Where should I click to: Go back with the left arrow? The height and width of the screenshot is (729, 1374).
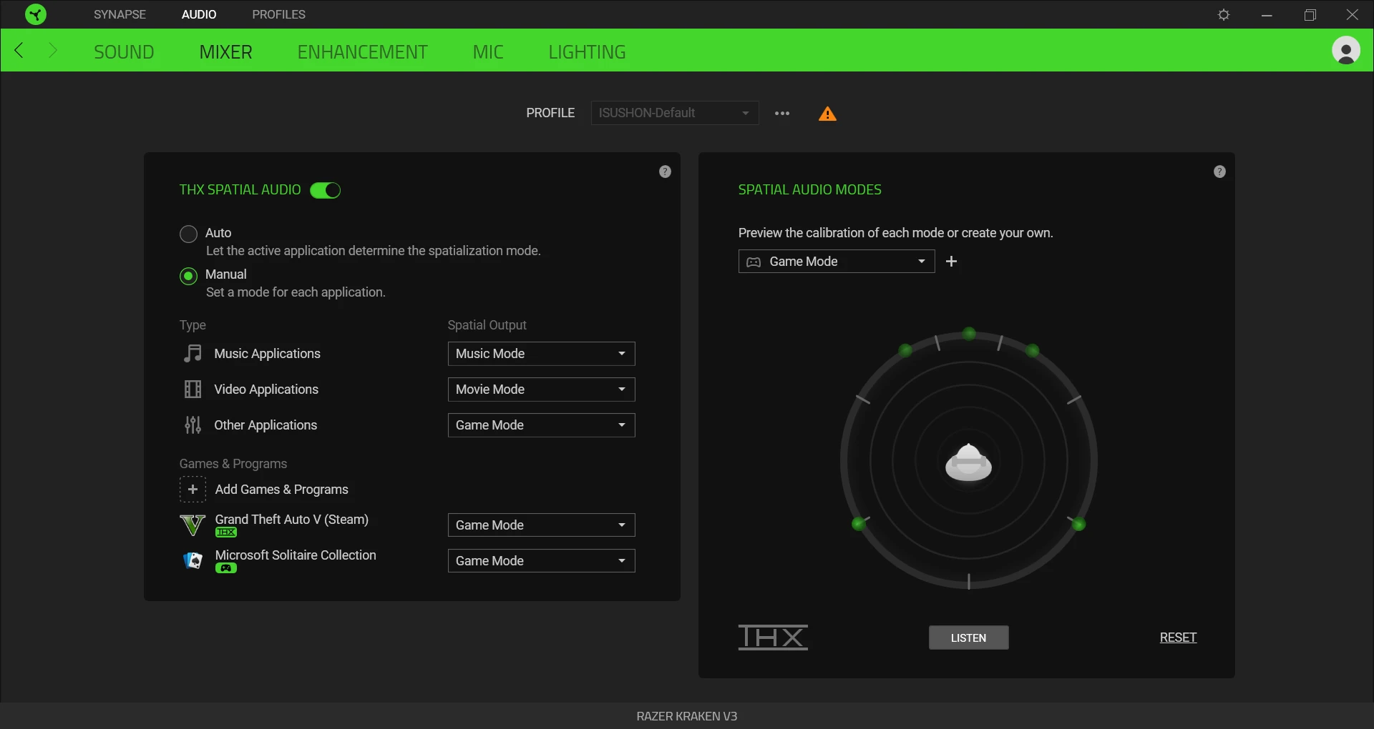coord(19,51)
